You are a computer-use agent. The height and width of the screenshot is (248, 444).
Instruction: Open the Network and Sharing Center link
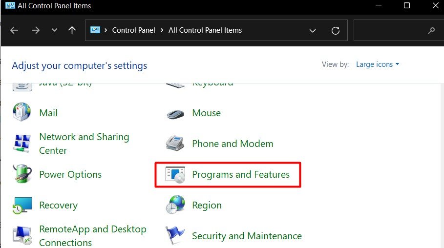[84, 144]
